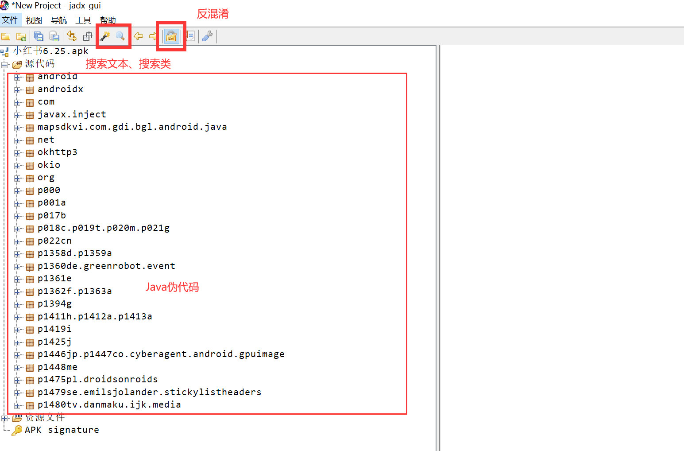Select p1358d.p1359a package
Image resolution: width=684 pixels, height=451 pixels.
pos(75,253)
